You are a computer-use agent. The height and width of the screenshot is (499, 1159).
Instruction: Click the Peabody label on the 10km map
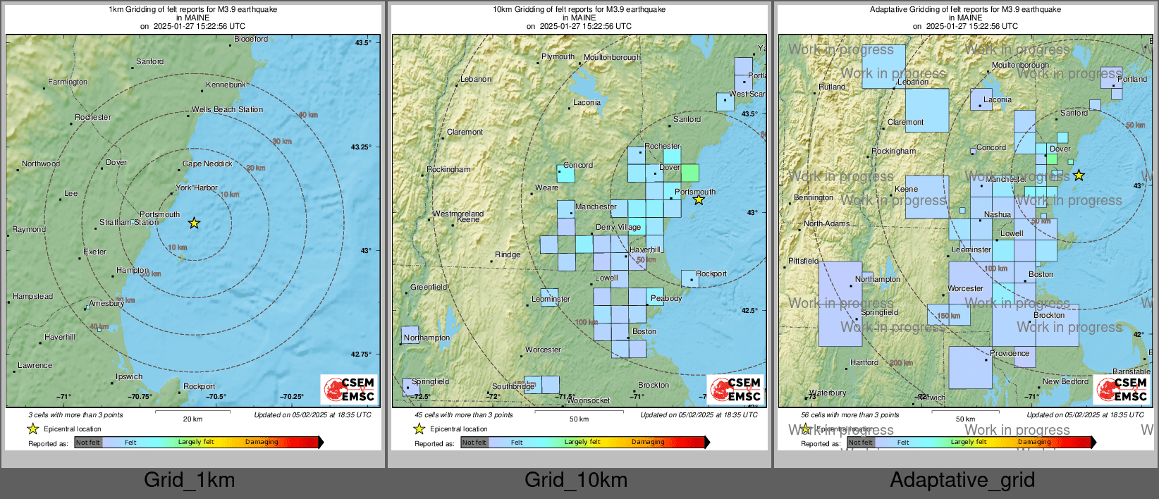666,298
